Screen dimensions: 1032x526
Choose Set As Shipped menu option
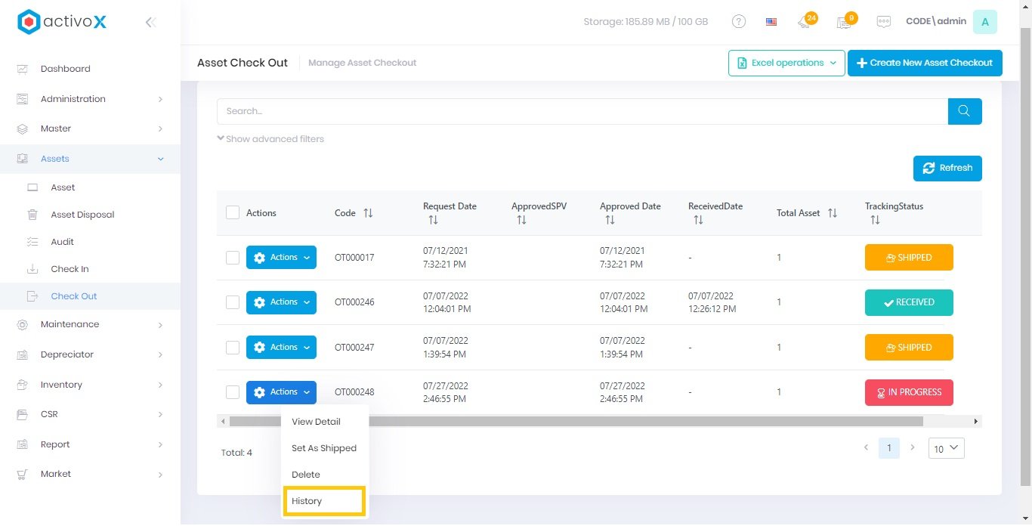pos(324,448)
